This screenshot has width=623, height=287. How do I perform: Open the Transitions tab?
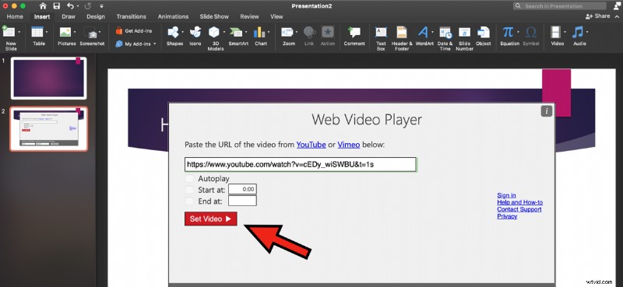click(131, 16)
